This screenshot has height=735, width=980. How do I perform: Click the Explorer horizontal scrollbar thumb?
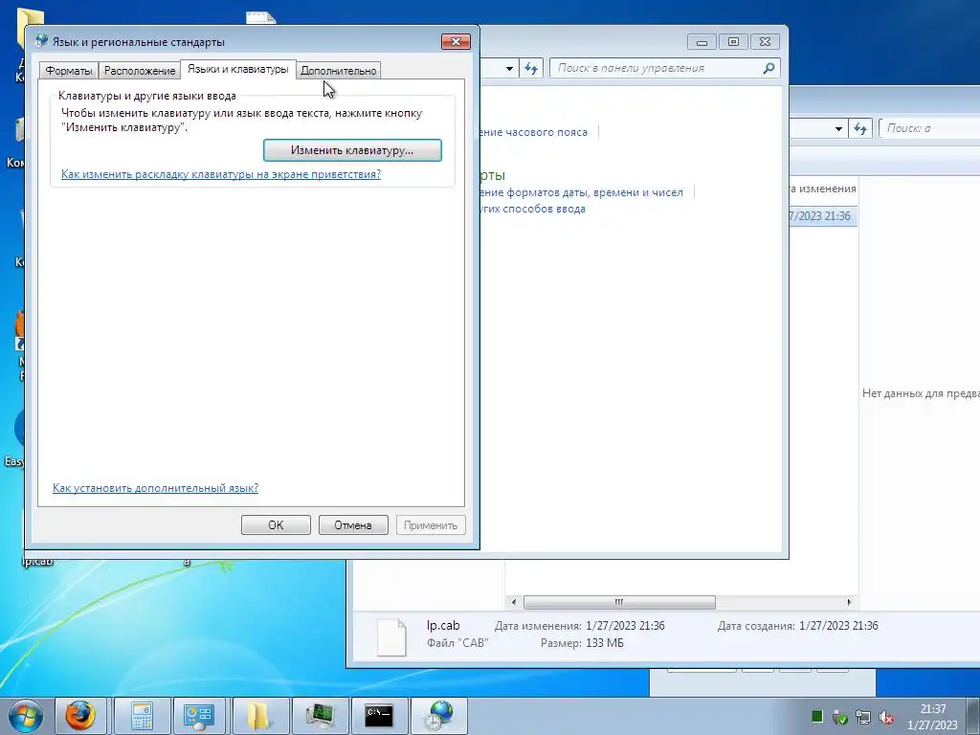(619, 603)
